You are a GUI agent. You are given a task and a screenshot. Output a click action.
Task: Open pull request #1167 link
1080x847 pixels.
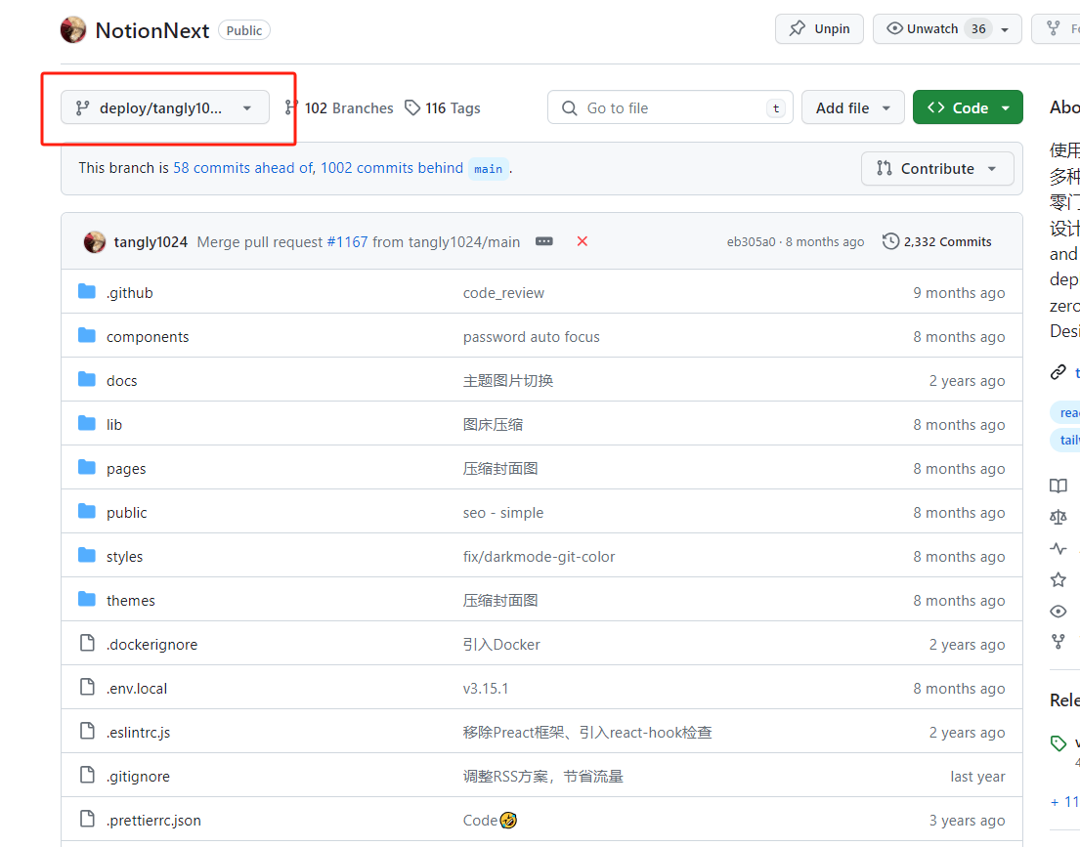pos(347,242)
